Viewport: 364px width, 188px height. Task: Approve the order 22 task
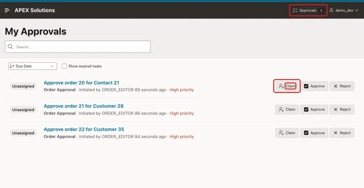click(x=314, y=133)
